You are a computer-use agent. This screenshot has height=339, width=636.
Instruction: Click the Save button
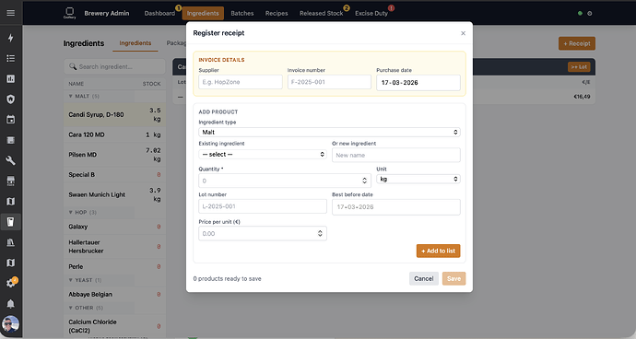[x=453, y=278]
